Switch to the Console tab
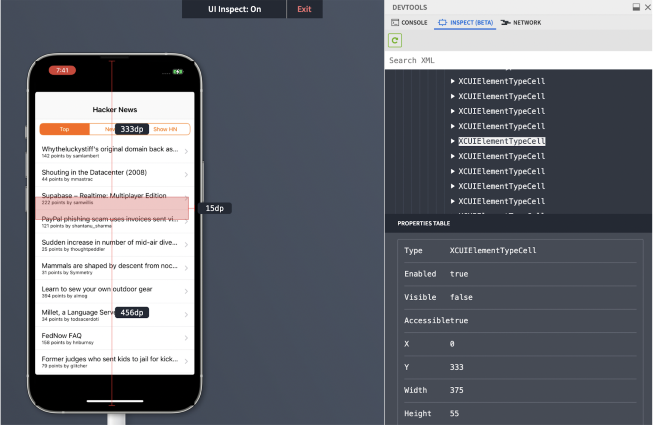654x426 pixels. click(x=409, y=23)
